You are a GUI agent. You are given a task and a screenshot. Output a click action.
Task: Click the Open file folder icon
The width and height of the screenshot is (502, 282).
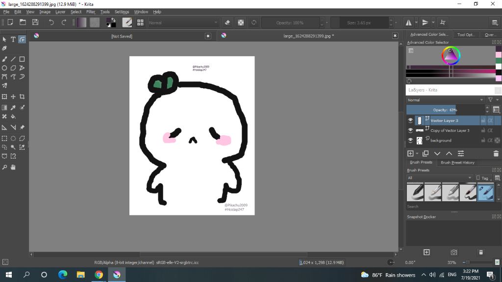23,23
